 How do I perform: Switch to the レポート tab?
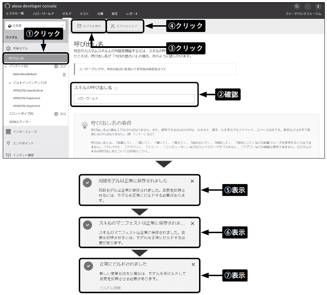coord(132,14)
